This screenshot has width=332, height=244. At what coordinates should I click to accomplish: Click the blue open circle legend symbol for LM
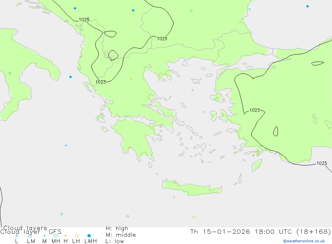pos(30,236)
